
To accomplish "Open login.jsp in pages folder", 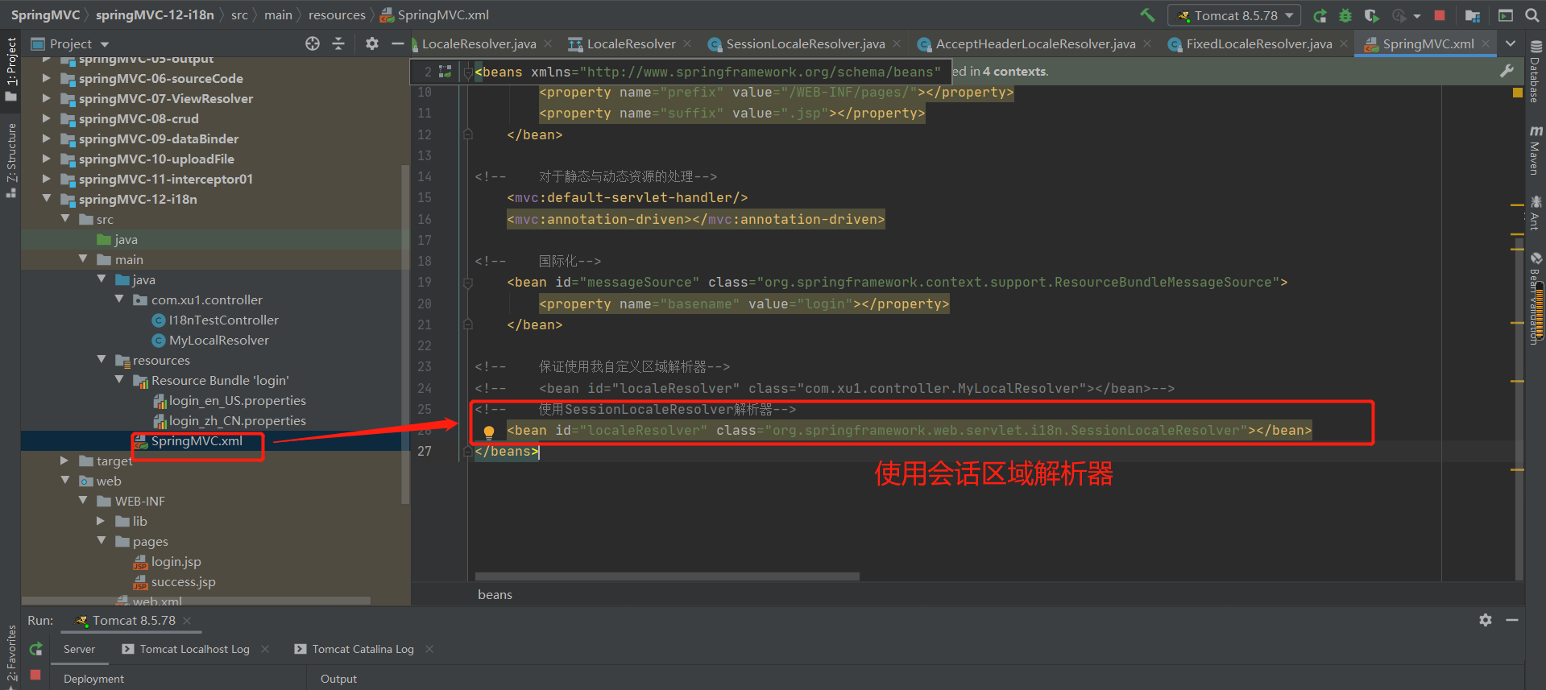I will 176,561.
